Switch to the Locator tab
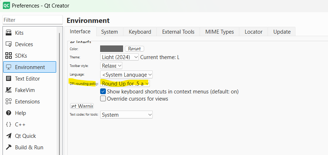 coord(254,32)
